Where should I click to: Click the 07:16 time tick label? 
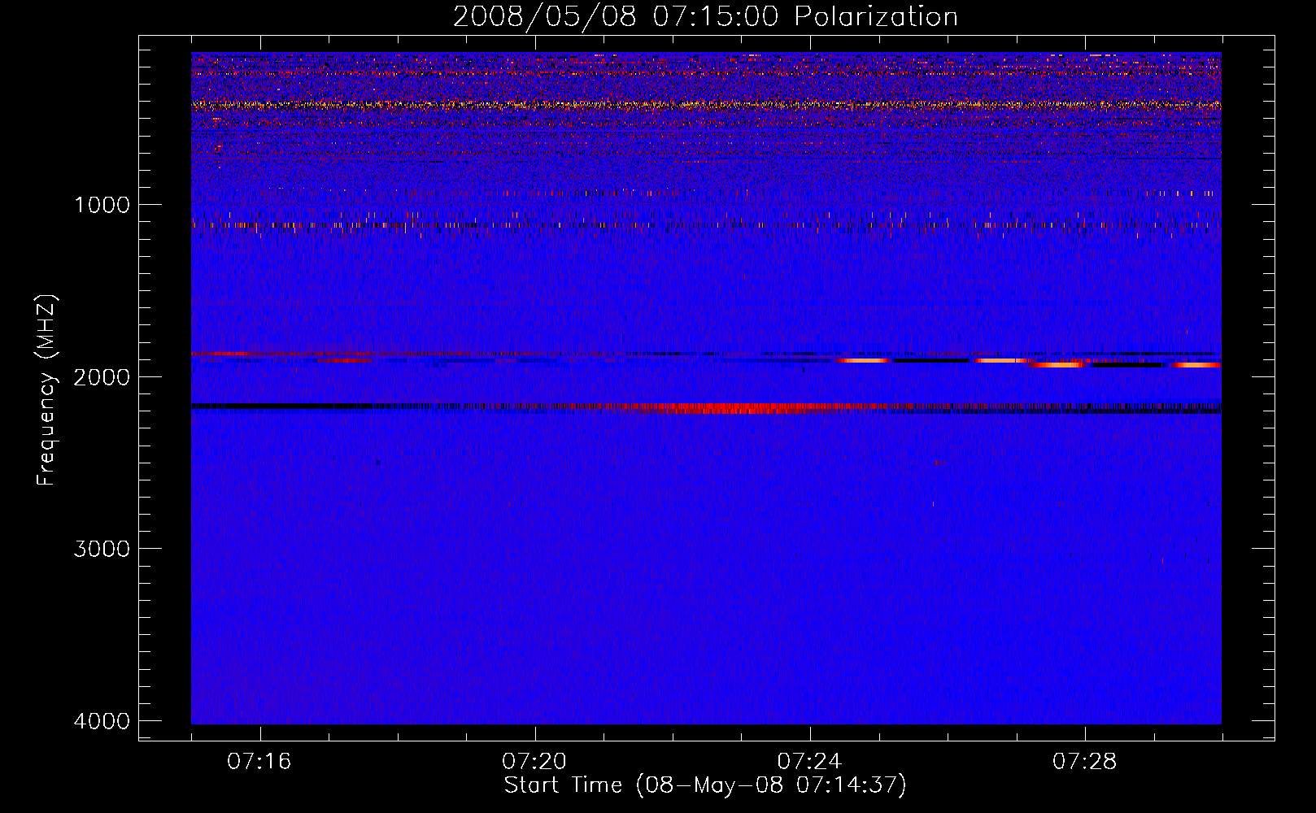[x=259, y=762]
